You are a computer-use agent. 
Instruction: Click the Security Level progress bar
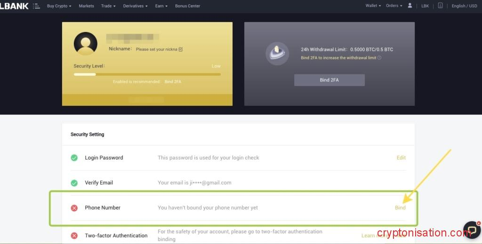(x=147, y=74)
